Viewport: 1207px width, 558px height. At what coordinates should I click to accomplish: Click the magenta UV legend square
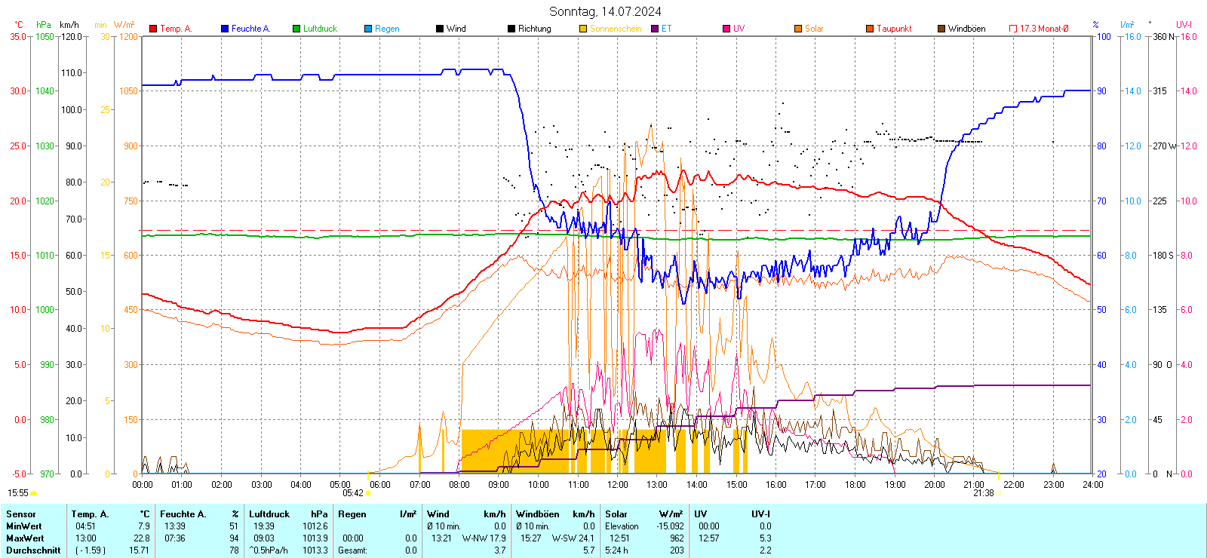726,29
